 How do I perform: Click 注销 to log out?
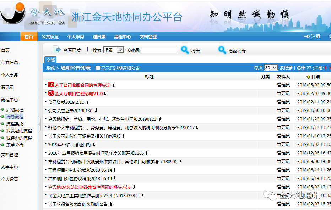(x=316, y=36)
